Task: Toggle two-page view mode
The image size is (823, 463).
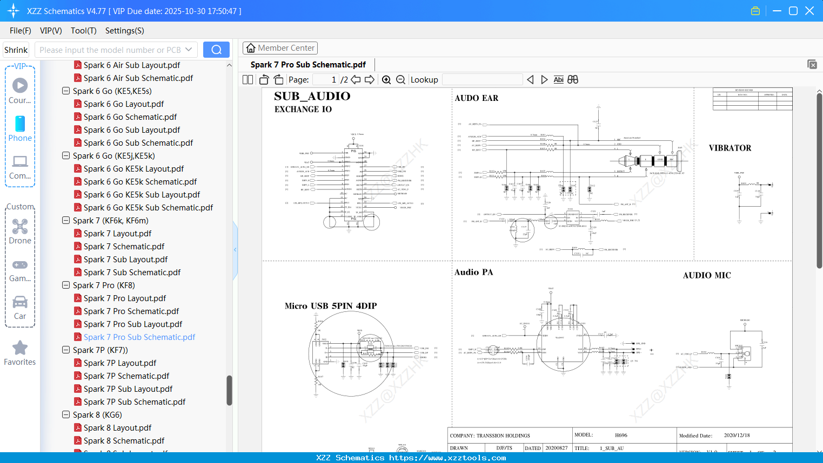Action: pos(247,79)
